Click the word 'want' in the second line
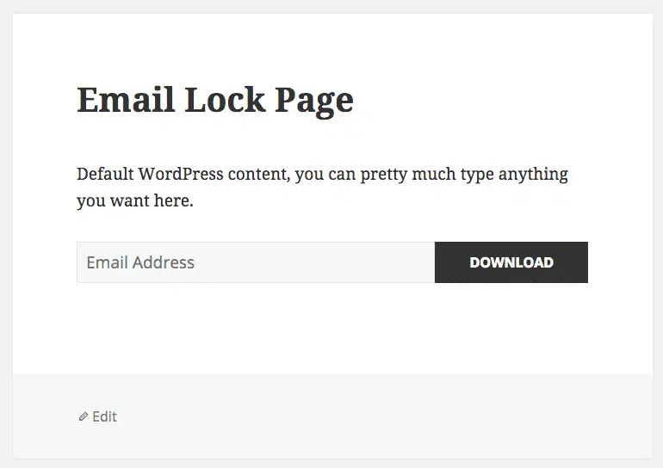Screen dimensions: 663x468 [x=129, y=201]
